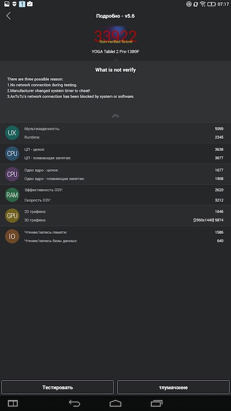Click the Тестировать button
Screen dimensions: 231x411
58,387
